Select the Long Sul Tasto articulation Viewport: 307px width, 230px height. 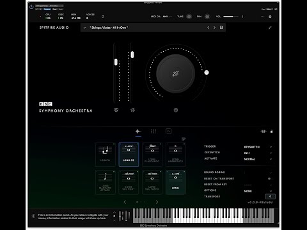click(x=152, y=182)
